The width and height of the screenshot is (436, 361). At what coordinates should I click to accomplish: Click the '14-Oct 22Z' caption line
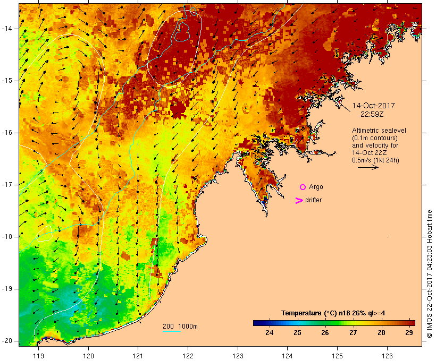point(369,153)
